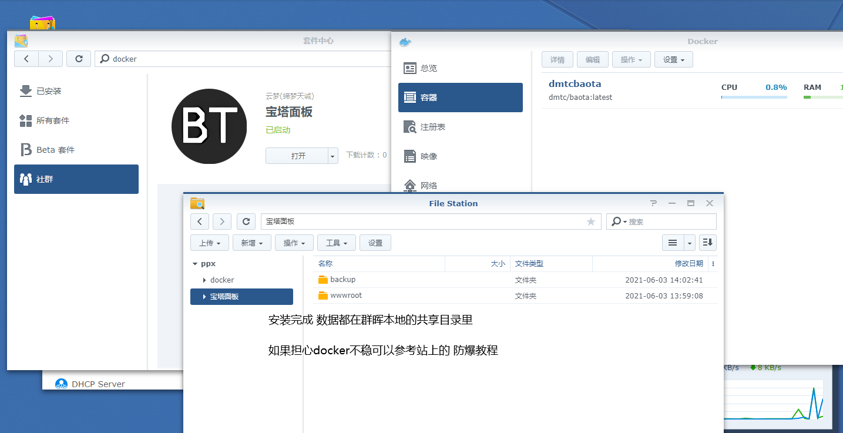The image size is (843, 433).
Task: Click the search input in File Station
Action: (x=667, y=221)
